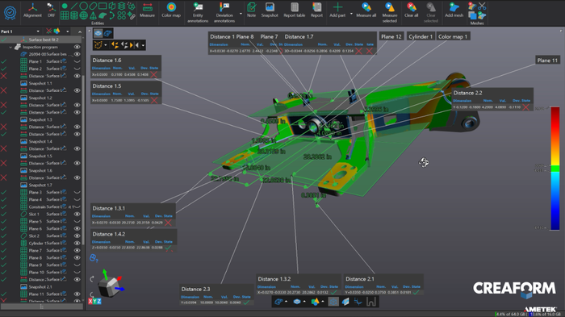Viewport: 565px width, 317px height.
Task: Select Snapshot 2.1 in the tree
Action: pos(40,286)
